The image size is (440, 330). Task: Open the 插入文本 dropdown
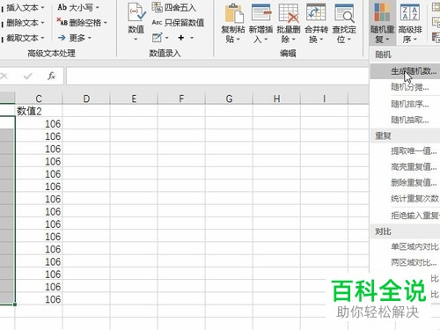pyautogui.click(x=42, y=8)
